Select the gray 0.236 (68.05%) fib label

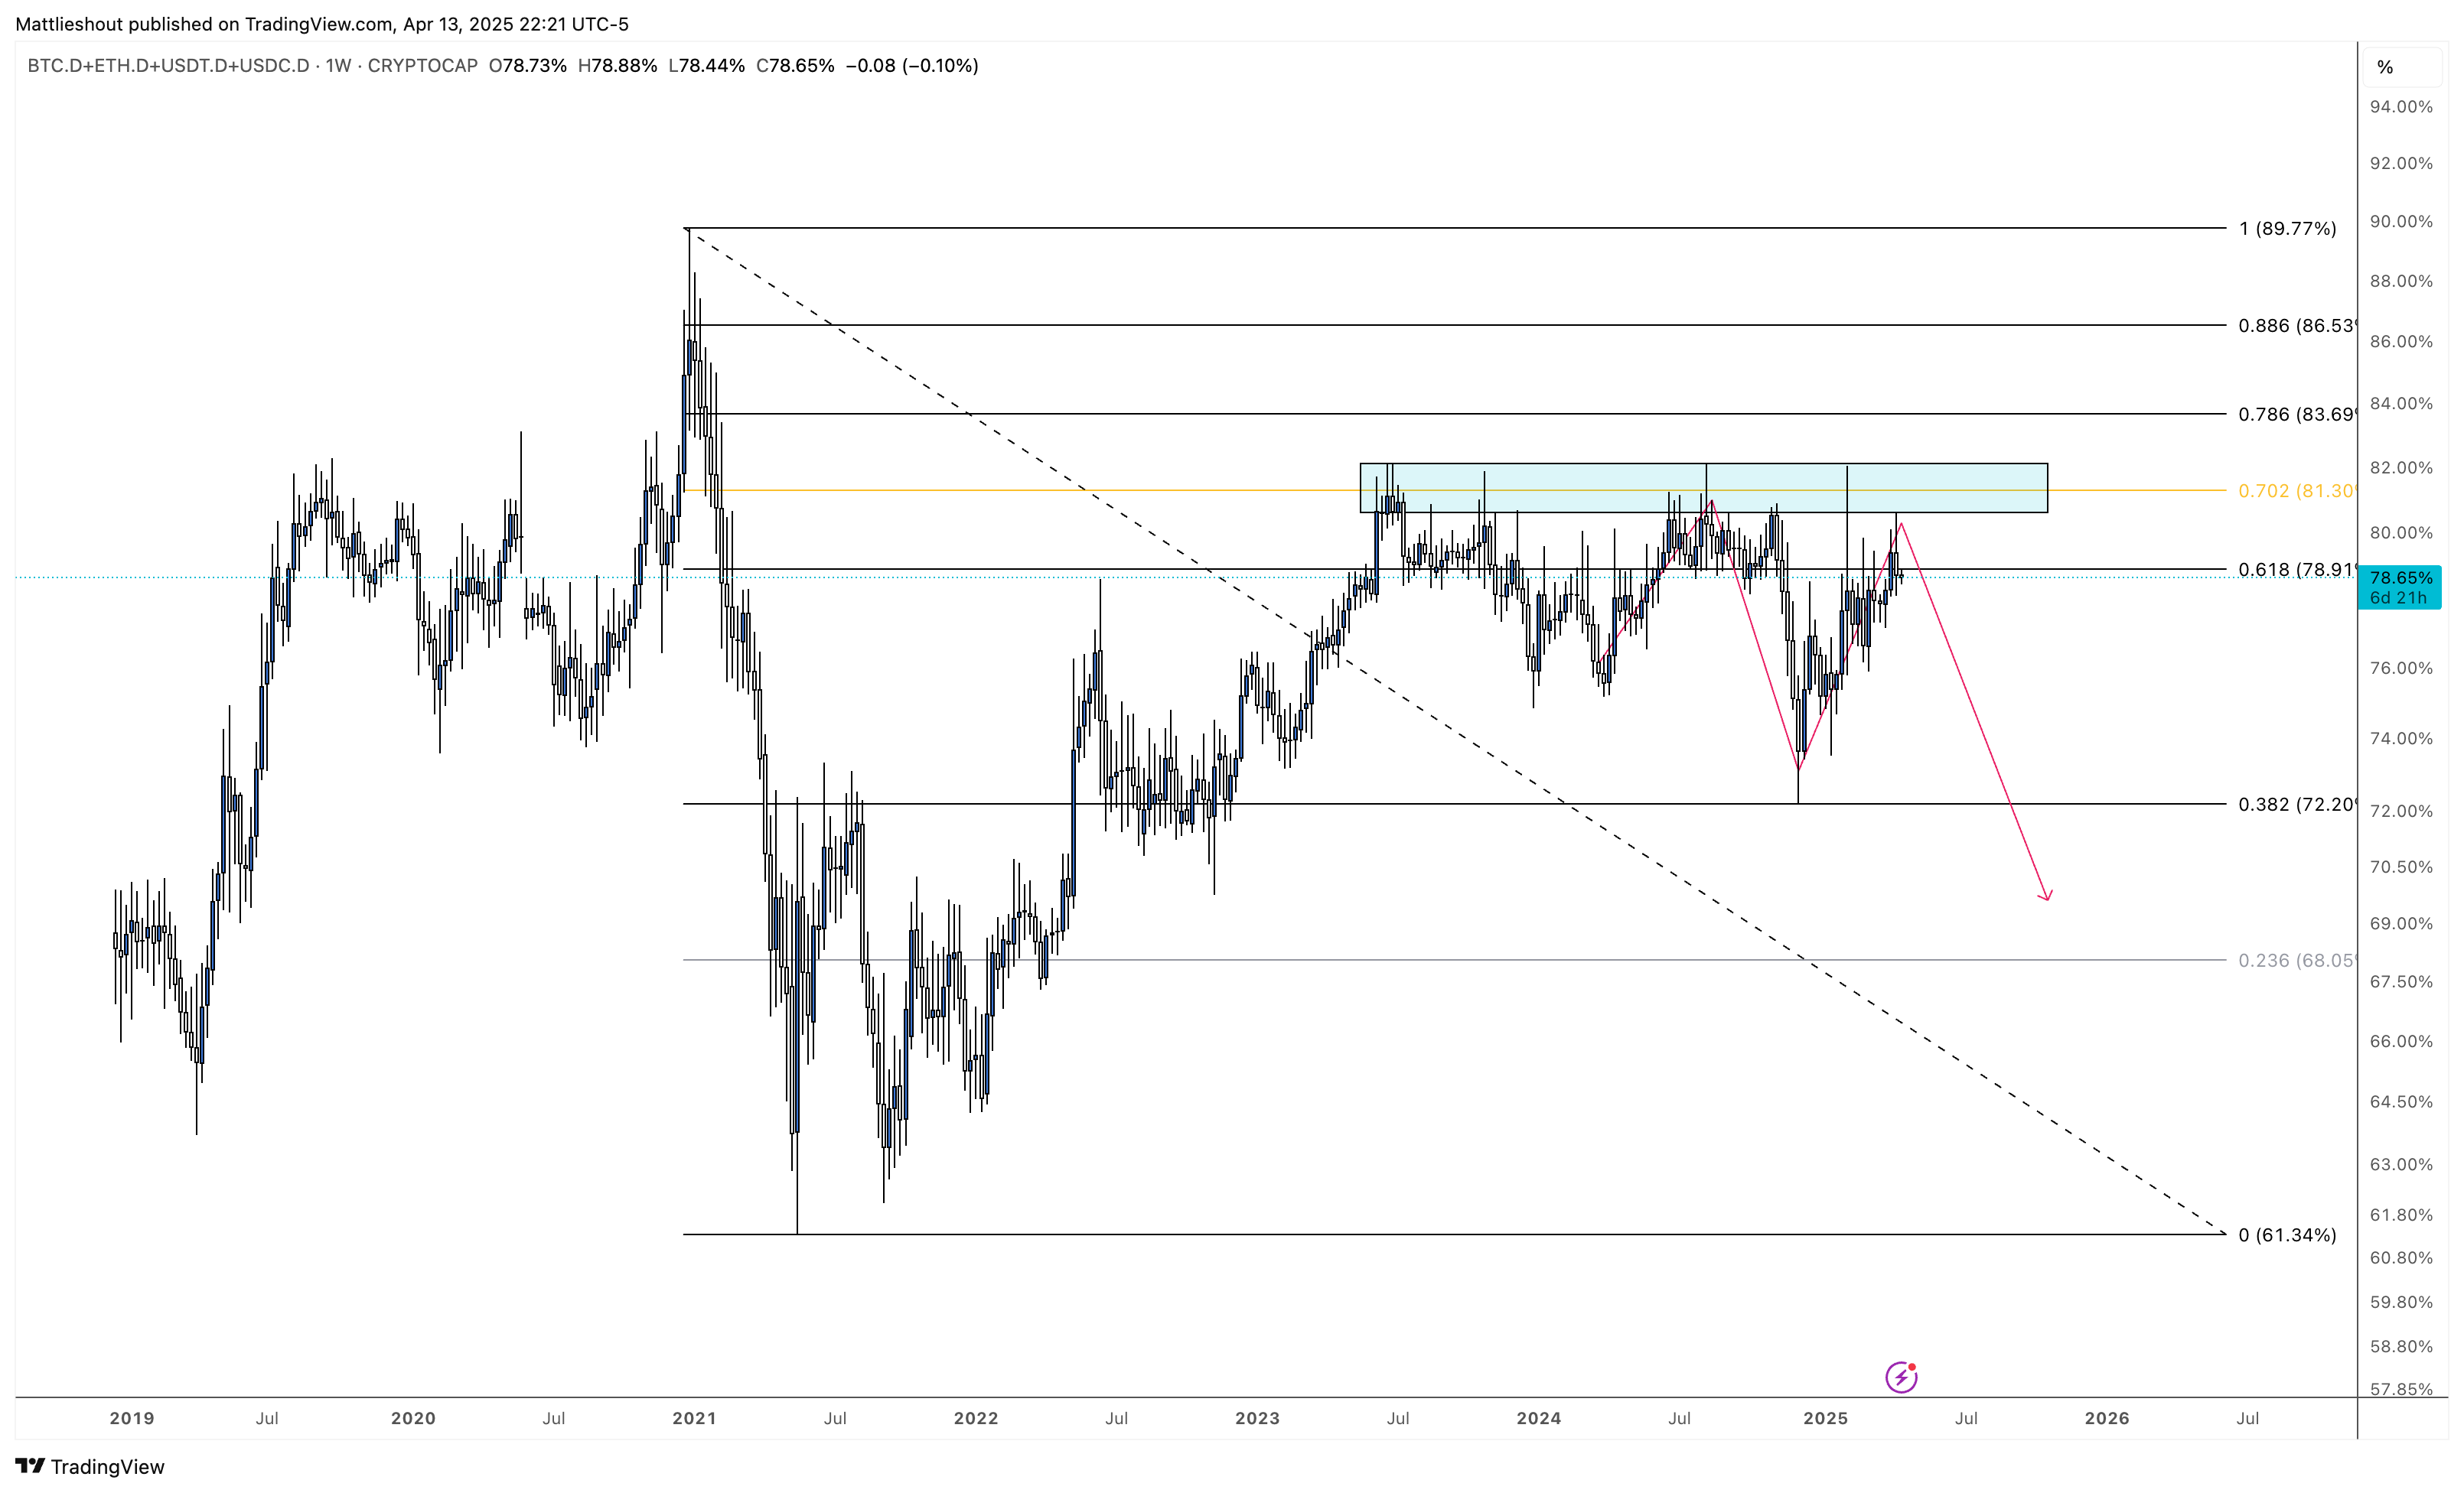tap(2296, 961)
